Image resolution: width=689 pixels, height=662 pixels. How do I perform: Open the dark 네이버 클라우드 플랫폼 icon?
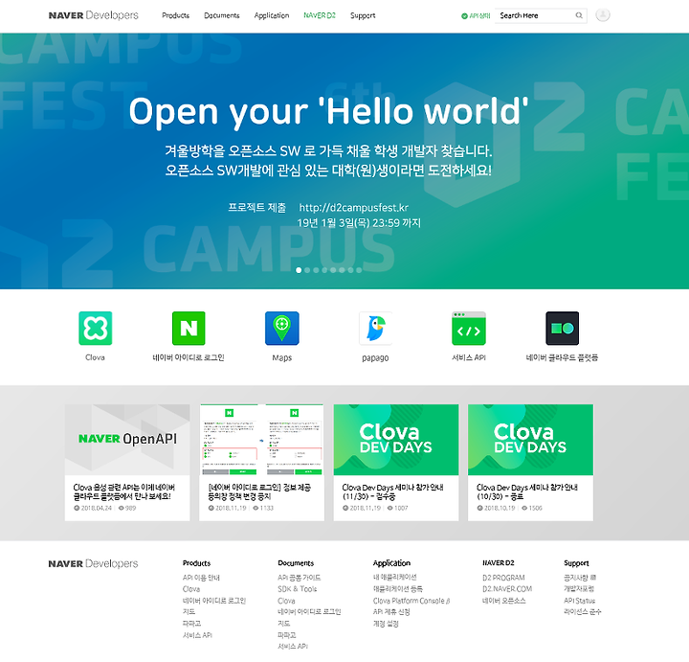562,329
